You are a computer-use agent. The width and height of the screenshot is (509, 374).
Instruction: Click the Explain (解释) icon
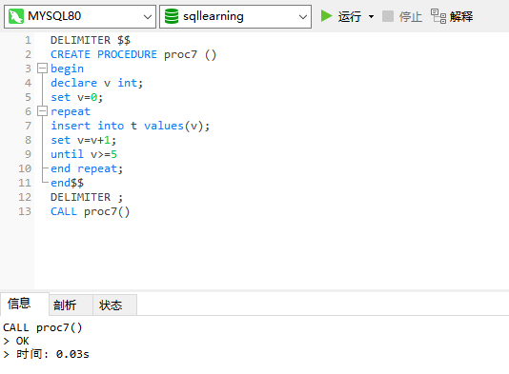point(438,16)
